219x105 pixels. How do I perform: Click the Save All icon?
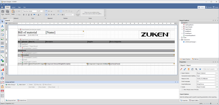point(8,12)
